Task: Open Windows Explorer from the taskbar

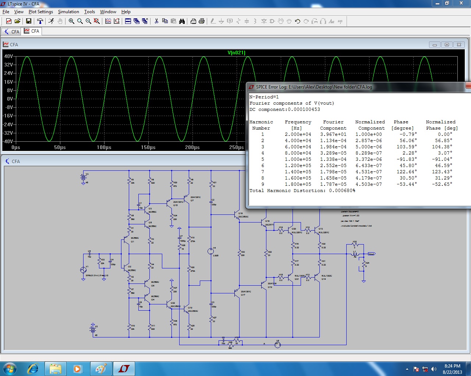Action: (56, 369)
